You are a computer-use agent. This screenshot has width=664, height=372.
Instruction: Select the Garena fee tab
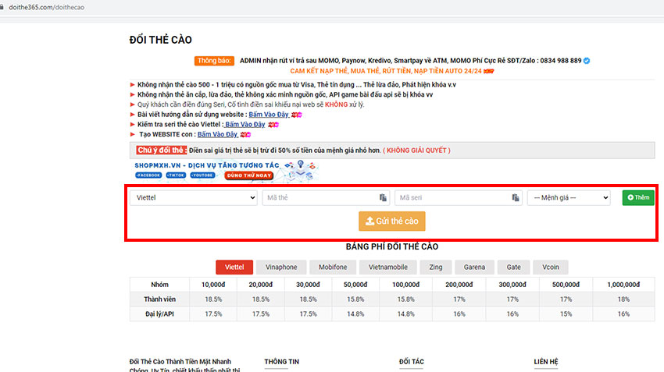474,267
